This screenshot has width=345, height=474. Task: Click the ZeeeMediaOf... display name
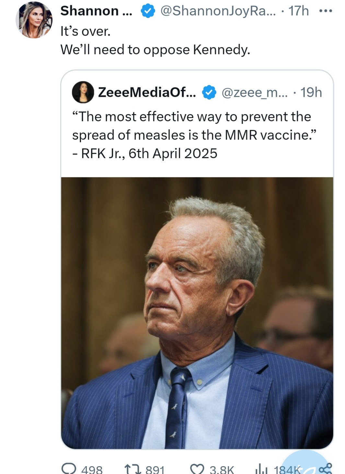click(x=147, y=93)
